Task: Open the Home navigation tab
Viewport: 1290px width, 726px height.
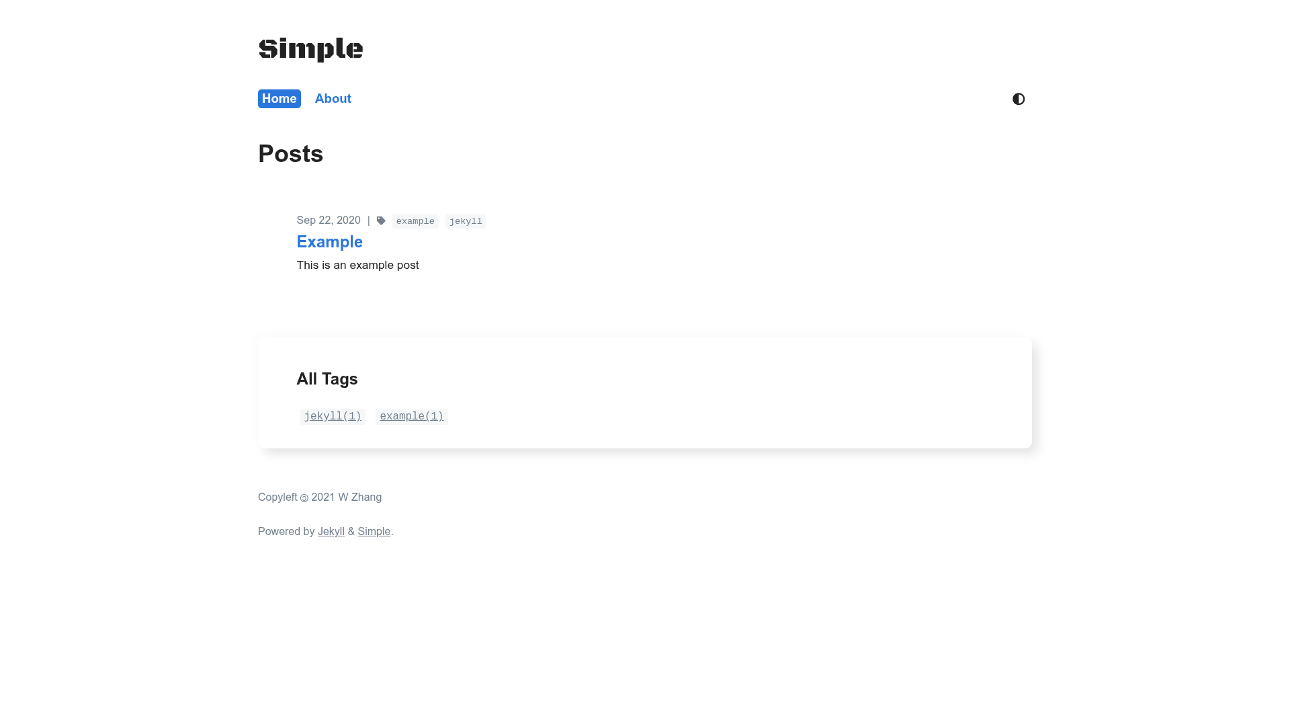Action: (x=279, y=99)
